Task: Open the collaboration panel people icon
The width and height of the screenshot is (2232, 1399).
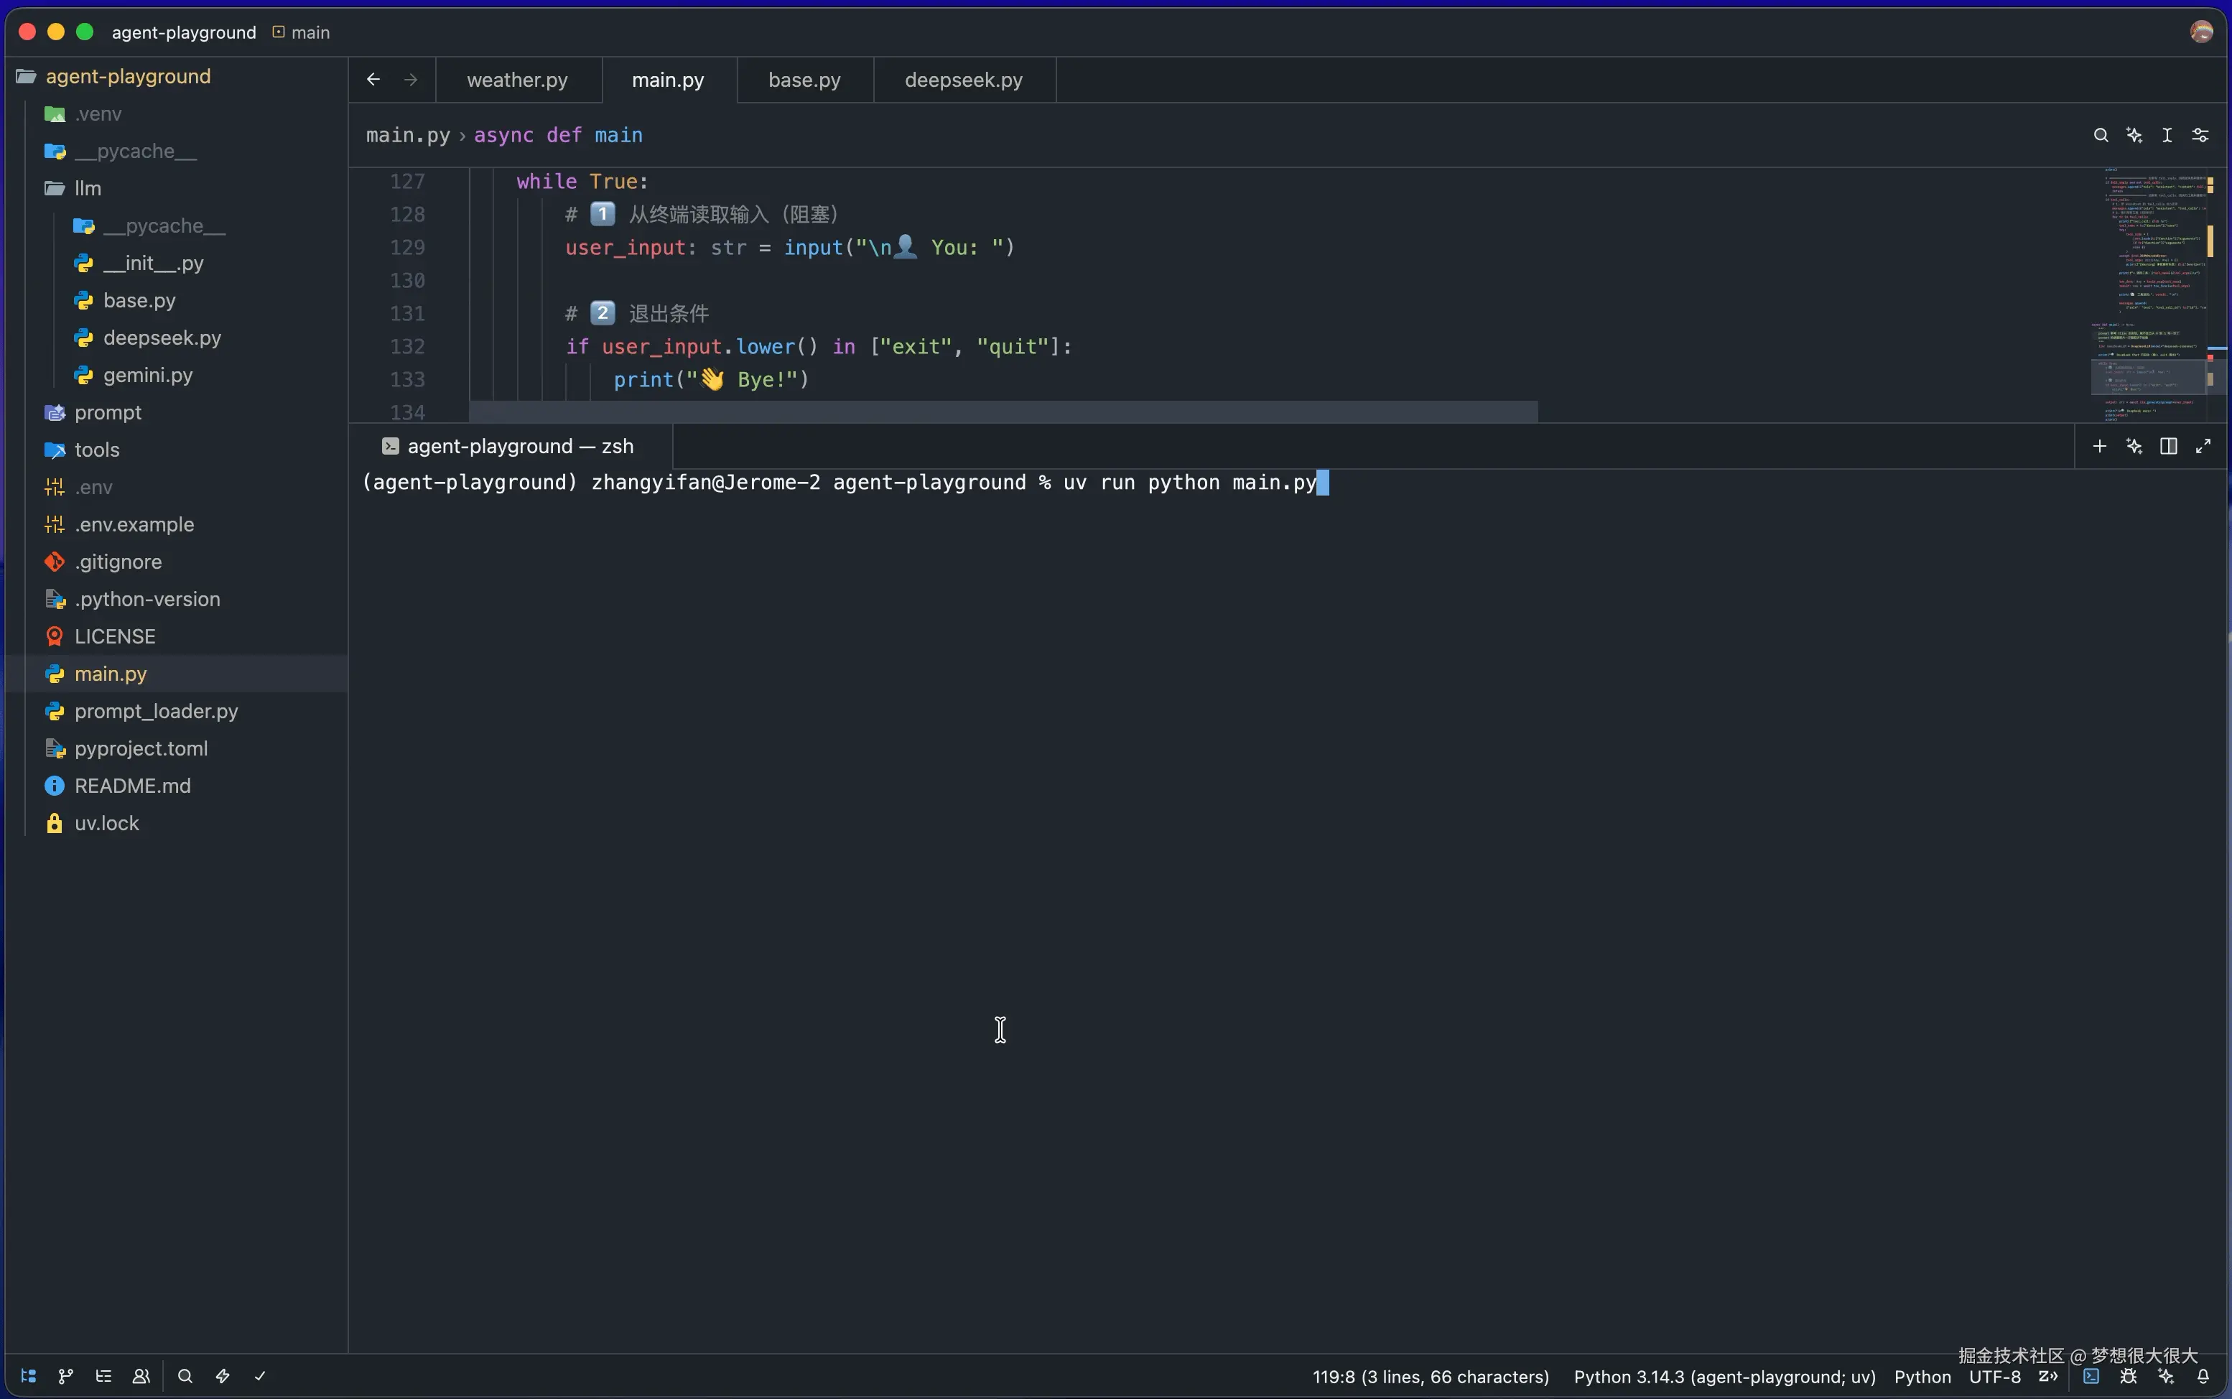Action: [x=141, y=1376]
